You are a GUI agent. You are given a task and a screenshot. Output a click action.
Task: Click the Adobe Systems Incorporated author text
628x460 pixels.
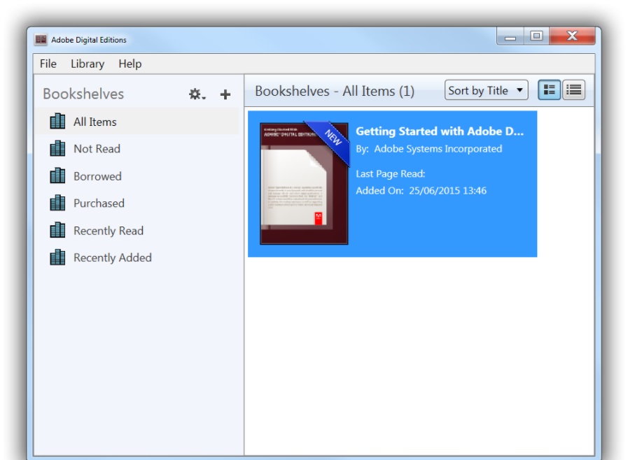click(x=438, y=149)
